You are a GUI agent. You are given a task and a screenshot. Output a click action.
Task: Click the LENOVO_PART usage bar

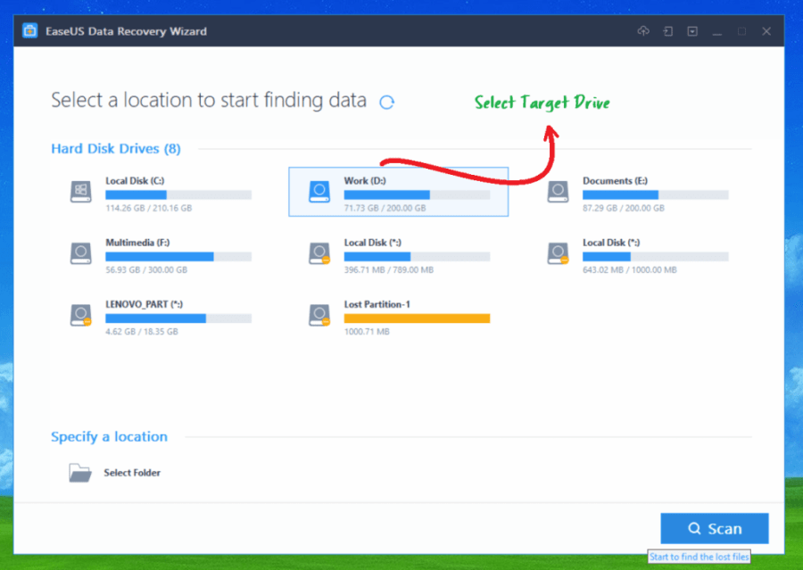click(x=178, y=318)
